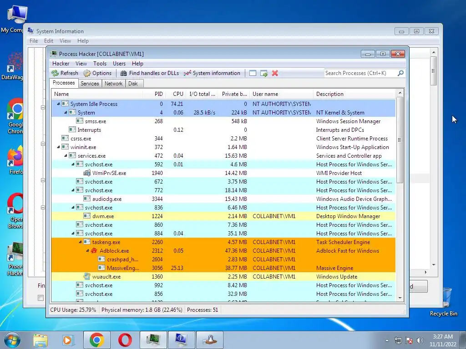Collapse the wininit.exe tree node
Screen dimensions: 466x349
[58, 147]
